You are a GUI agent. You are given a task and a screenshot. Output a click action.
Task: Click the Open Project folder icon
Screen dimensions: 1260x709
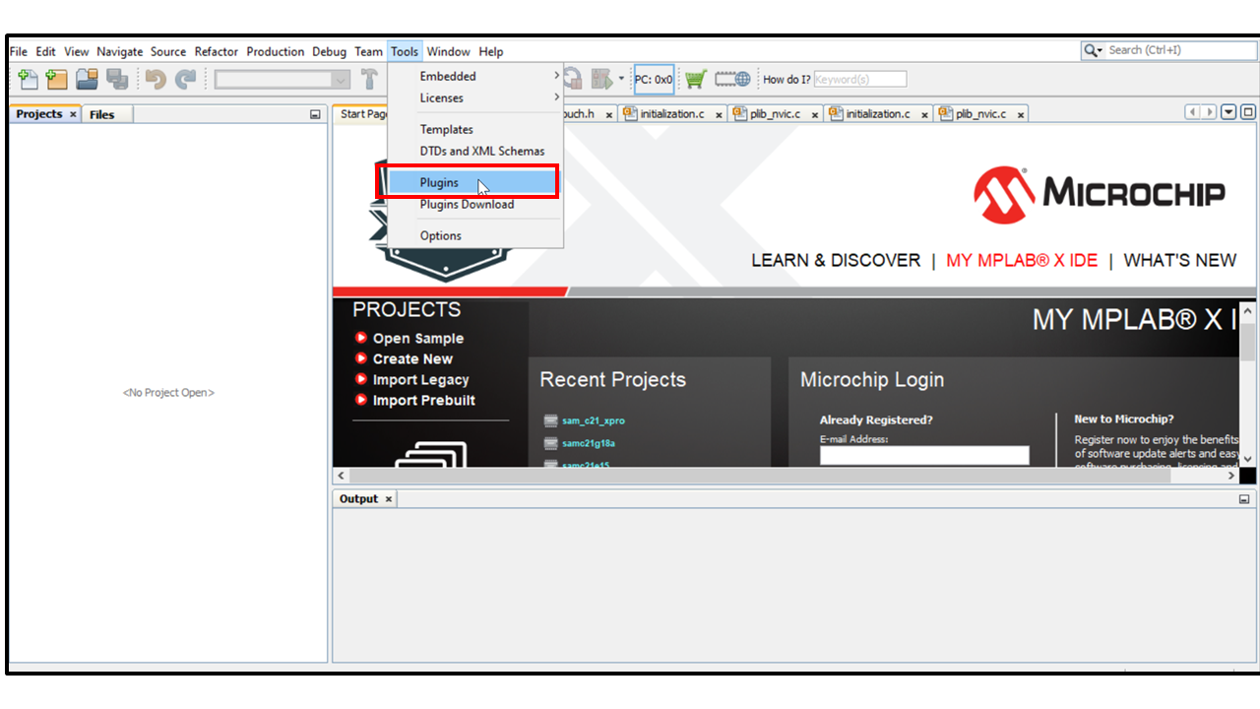pos(88,80)
